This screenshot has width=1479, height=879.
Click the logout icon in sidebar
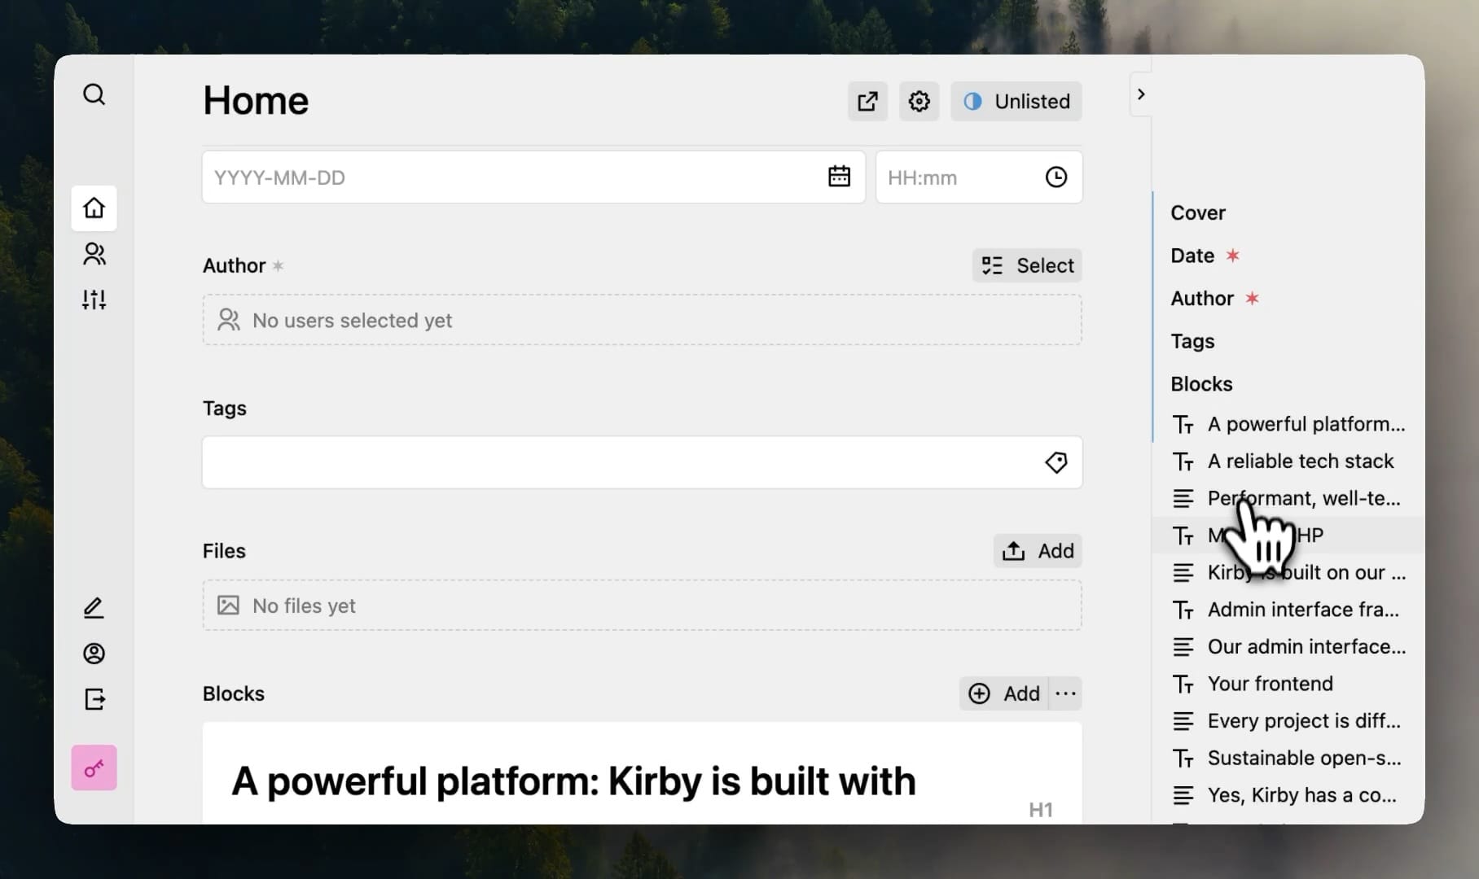(94, 699)
